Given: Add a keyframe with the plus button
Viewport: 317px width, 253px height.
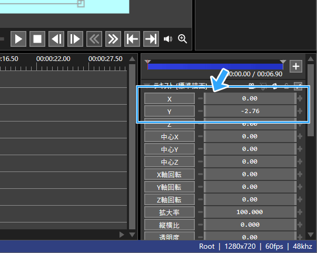Looking at the screenshot, I should pyautogui.click(x=296, y=66).
